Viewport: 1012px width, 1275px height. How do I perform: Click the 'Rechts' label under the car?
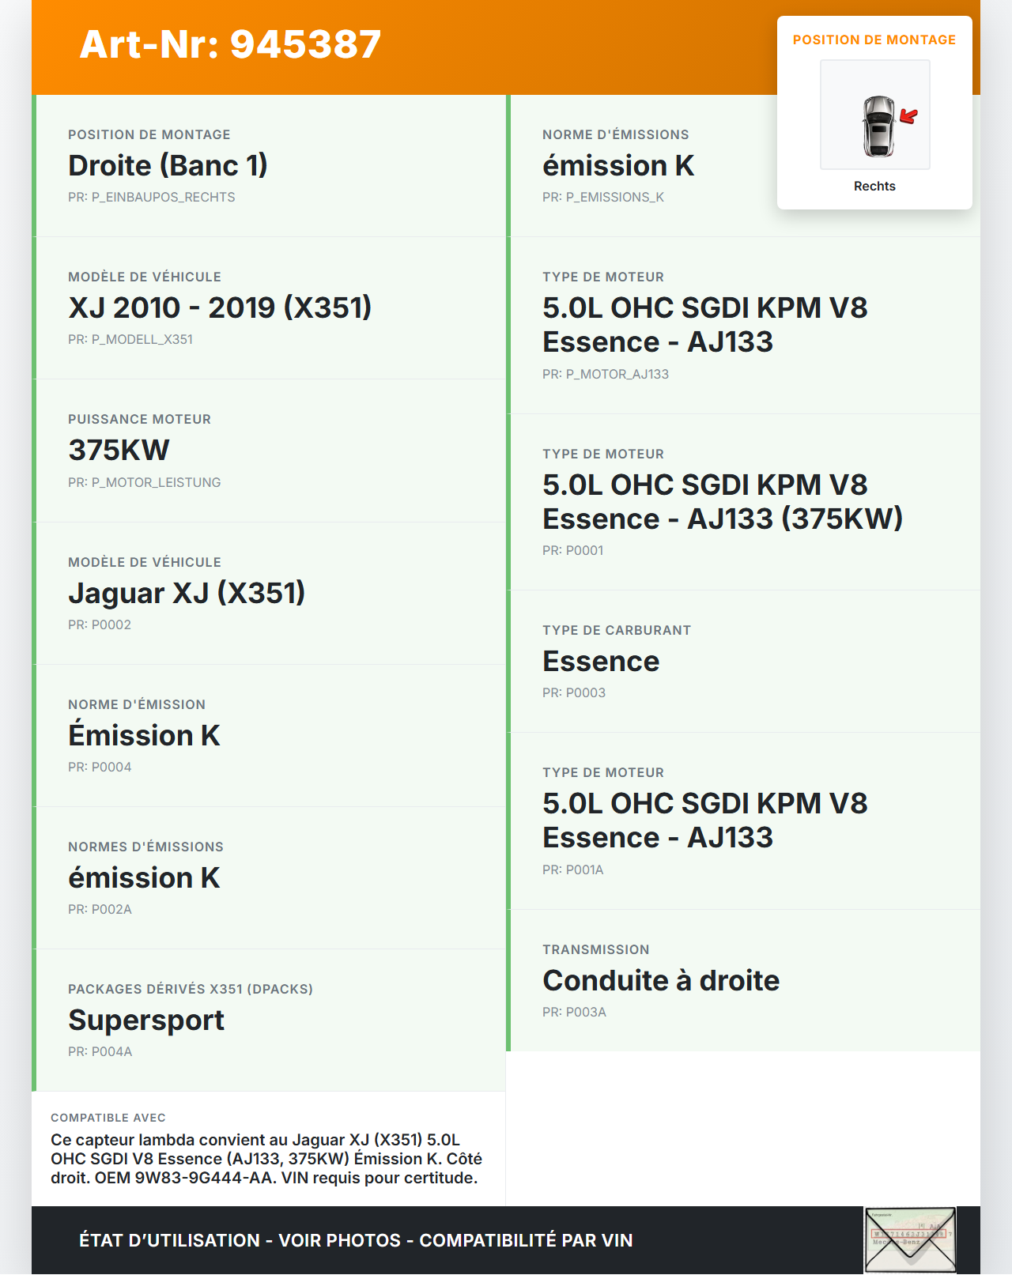(874, 186)
